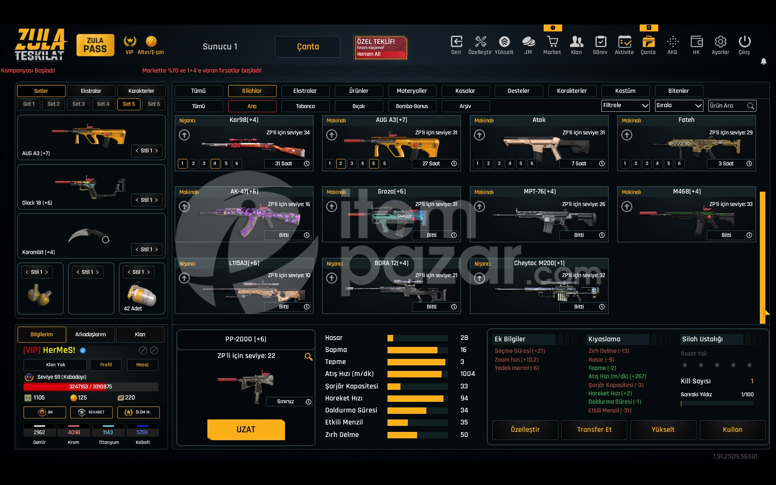
Task: Open the Filtrele dropdown
Action: 626,106
